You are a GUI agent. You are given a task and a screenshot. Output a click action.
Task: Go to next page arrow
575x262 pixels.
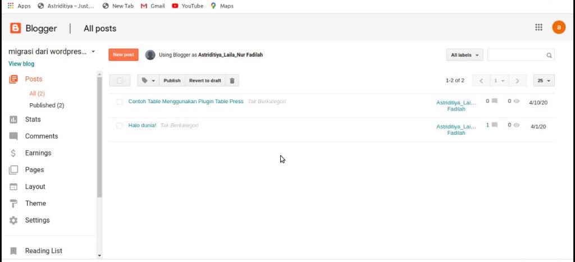tap(517, 81)
